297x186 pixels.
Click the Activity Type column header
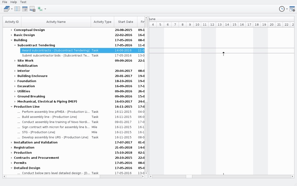coord(103,22)
